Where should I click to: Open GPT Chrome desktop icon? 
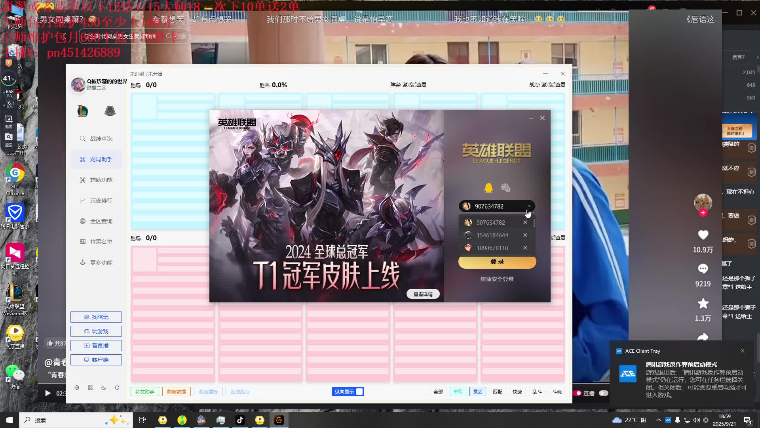pyautogui.click(x=15, y=179)
